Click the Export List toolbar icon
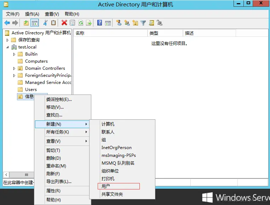This screenshot has width=270, height=205. point(89,23)
